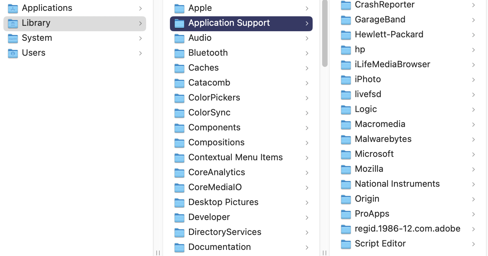Click the Audio folder icon
This screenshot has height=256, width=488.
click(179, 38)
